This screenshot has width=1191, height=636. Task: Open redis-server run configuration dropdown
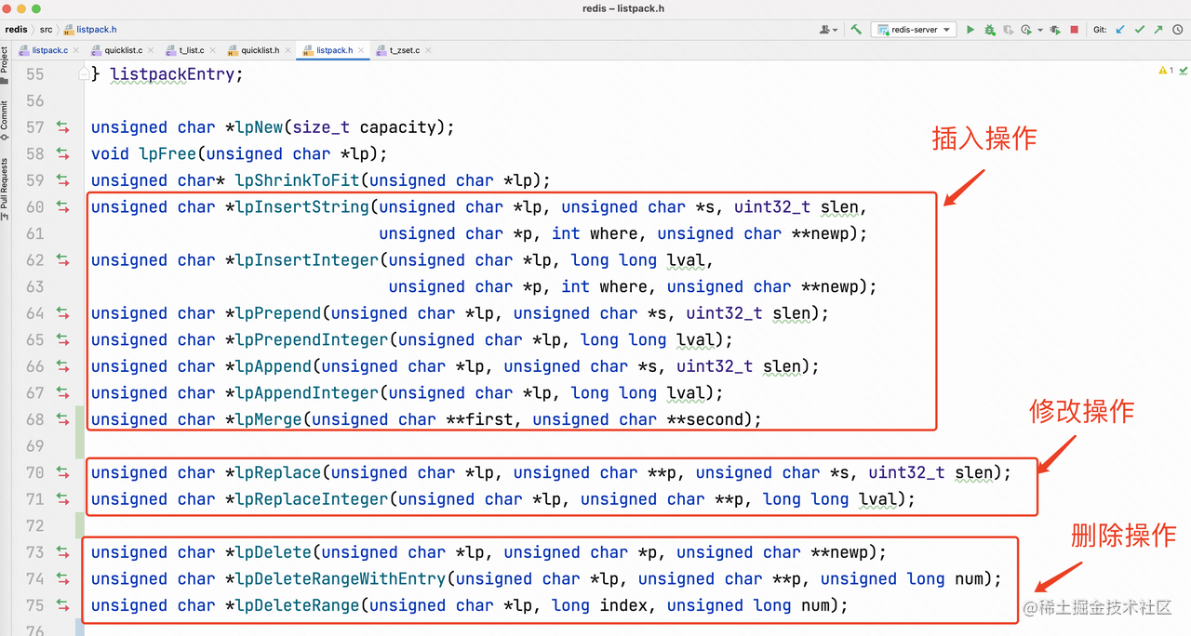click(x=914, y=30)
